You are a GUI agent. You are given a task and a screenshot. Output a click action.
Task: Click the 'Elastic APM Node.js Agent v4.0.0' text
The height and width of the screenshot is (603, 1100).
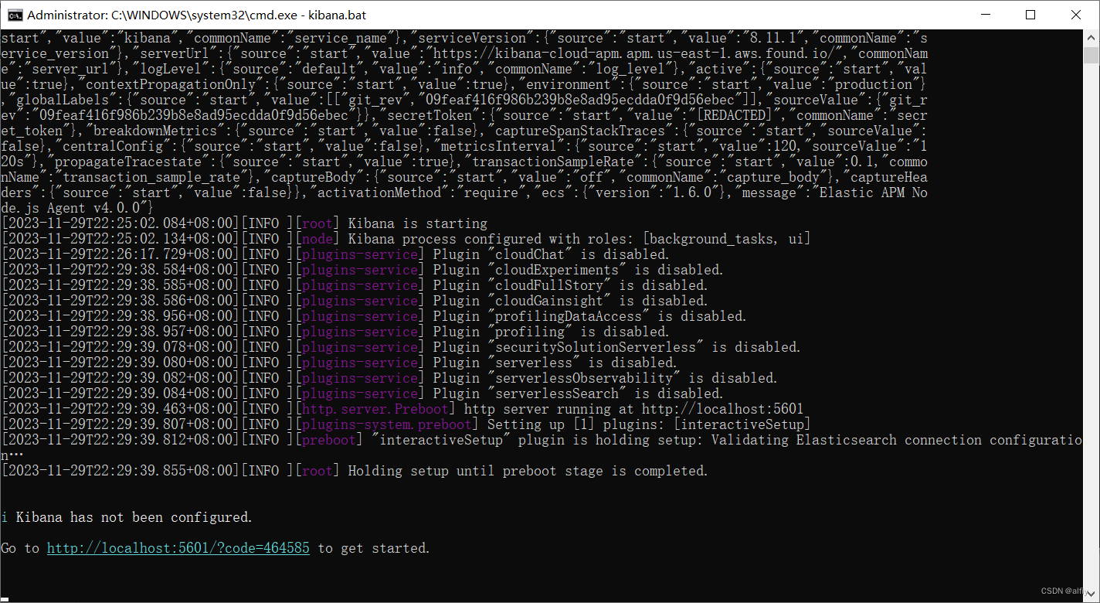464,200
